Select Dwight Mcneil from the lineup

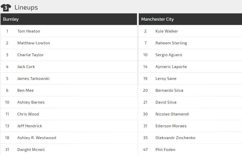pyautogui.click(x=31, y=150)
